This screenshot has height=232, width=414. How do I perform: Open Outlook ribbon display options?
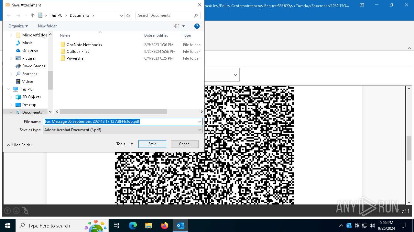pos(362,5)
